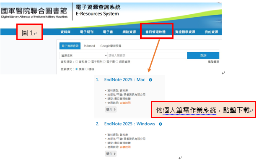
Task: Click arrow icon beside EndNote 2025 Mac
Action: 150,80
